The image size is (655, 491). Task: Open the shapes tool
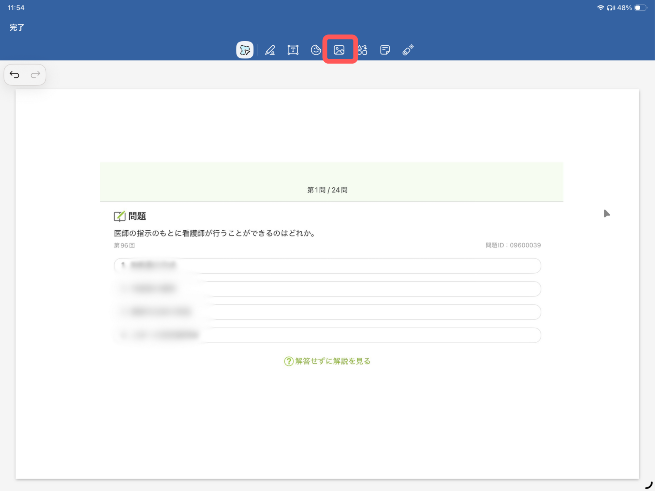coord(363,50)
